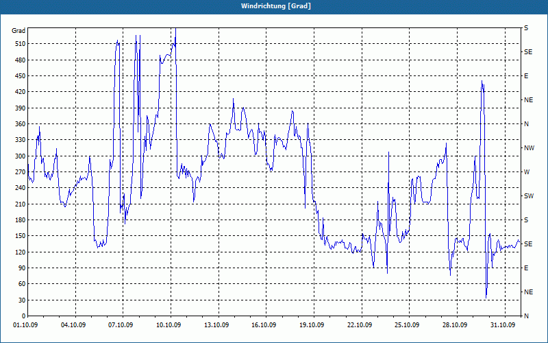Click the Grad axis unit label

(x=18, y=31)
